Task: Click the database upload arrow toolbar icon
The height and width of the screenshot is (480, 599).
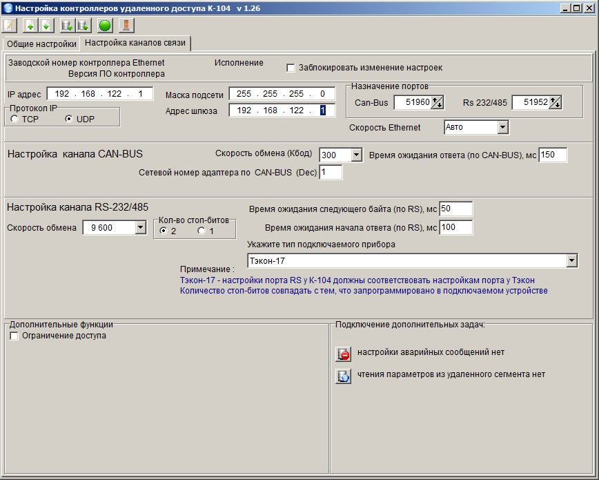Action: (67, 26)
